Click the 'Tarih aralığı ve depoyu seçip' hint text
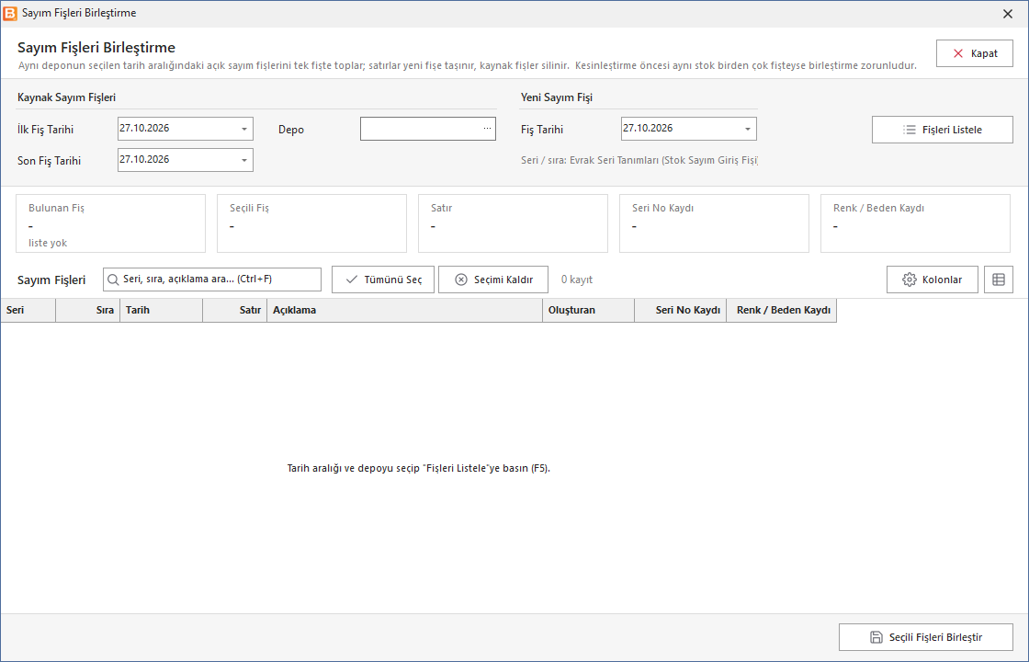The height and width of the screenshot is (662, 1029). (x=419, y=468)
